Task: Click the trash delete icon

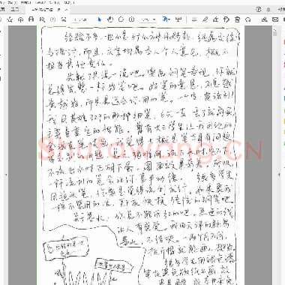Action: click(x=238, y=19)
